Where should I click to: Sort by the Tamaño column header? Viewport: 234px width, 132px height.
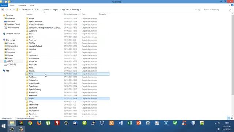pos(102,14)
